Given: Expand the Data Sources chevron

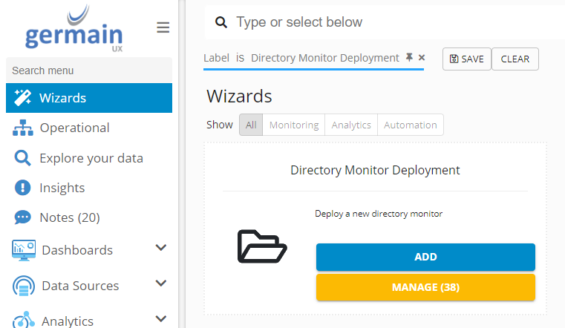Looking at the screenshot, I should (160, 283).
